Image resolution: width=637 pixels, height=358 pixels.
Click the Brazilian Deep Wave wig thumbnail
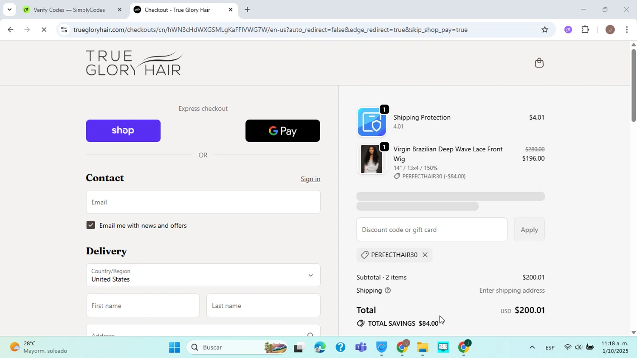(372, 159)
